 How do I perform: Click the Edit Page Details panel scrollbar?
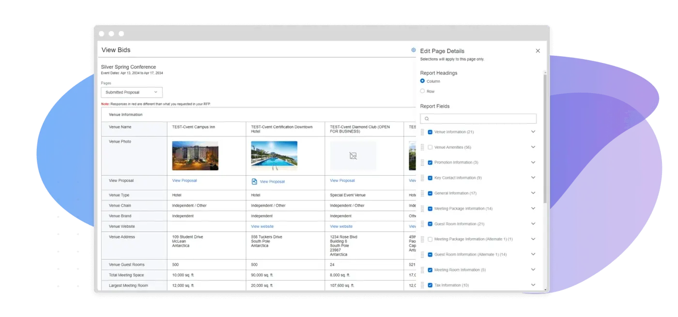pos(545,138)
